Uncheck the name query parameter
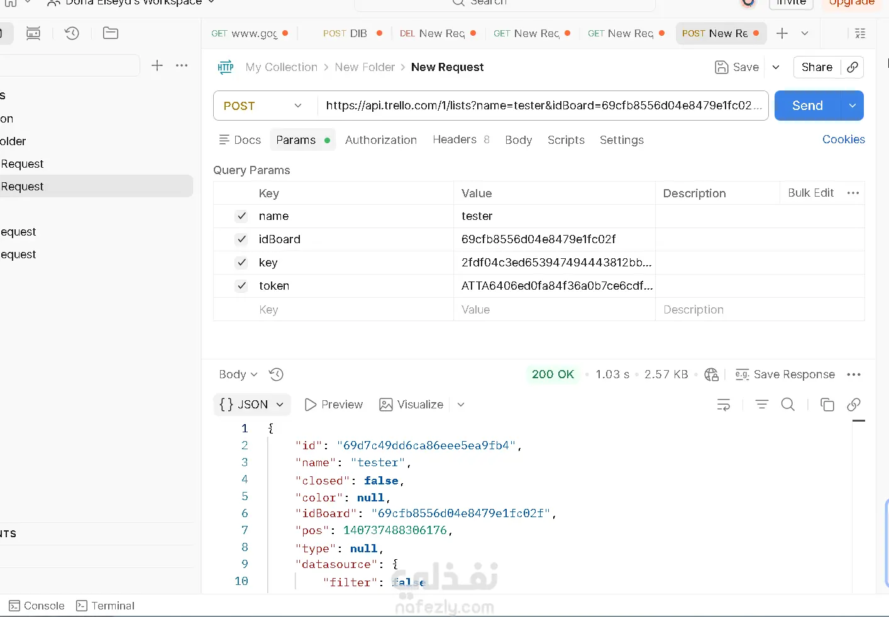 tap(241, 216)
